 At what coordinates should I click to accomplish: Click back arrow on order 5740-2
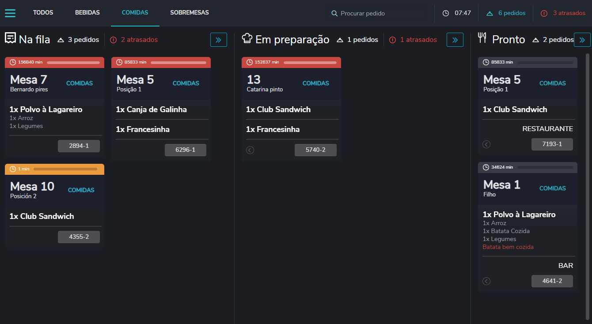250,150
